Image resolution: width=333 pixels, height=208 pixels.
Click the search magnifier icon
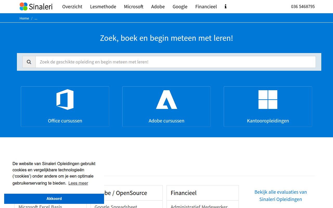(29, 62)
